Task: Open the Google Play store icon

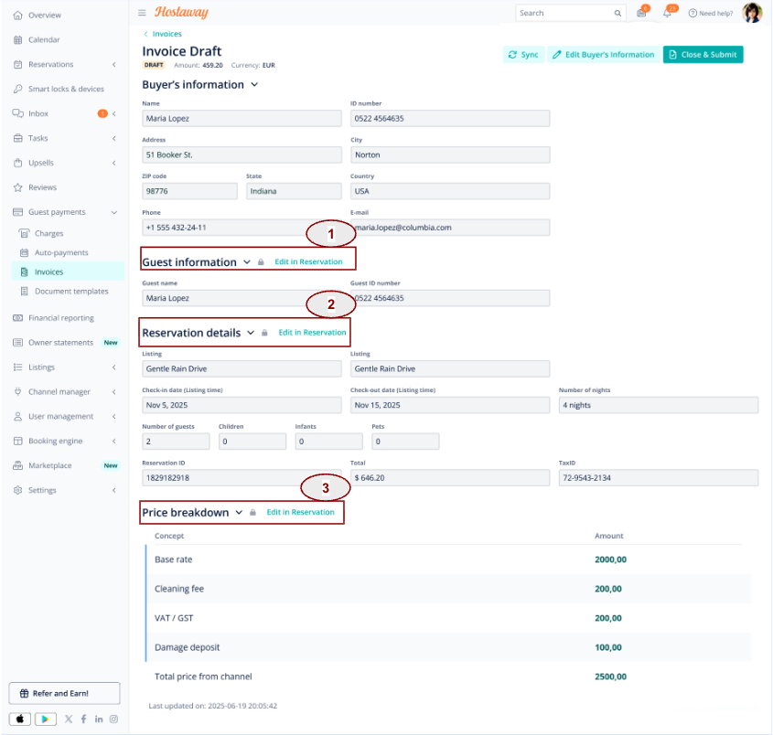Action: coord(46,719)
